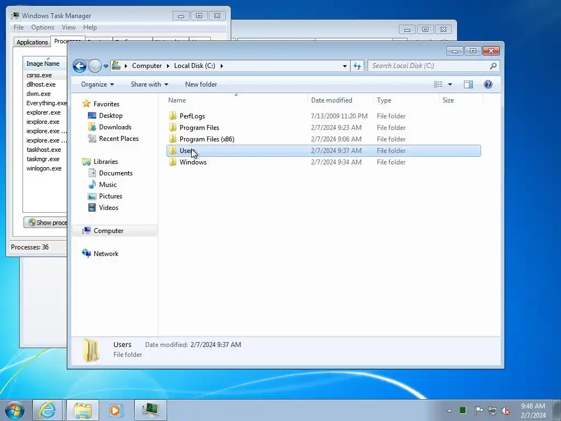Click the Explorer forward arrow button
The width and height of the screenshot is (561, 421).
coord(95,66)
